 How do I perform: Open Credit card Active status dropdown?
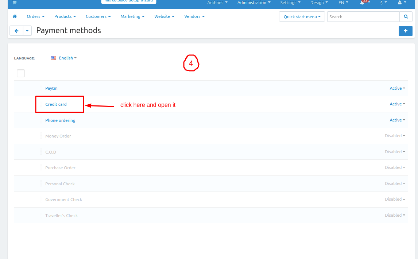(397, 104)
